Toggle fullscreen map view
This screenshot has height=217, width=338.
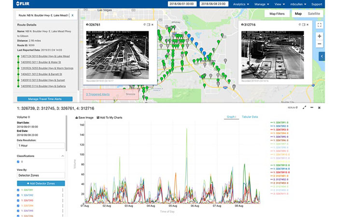[320, 25]
